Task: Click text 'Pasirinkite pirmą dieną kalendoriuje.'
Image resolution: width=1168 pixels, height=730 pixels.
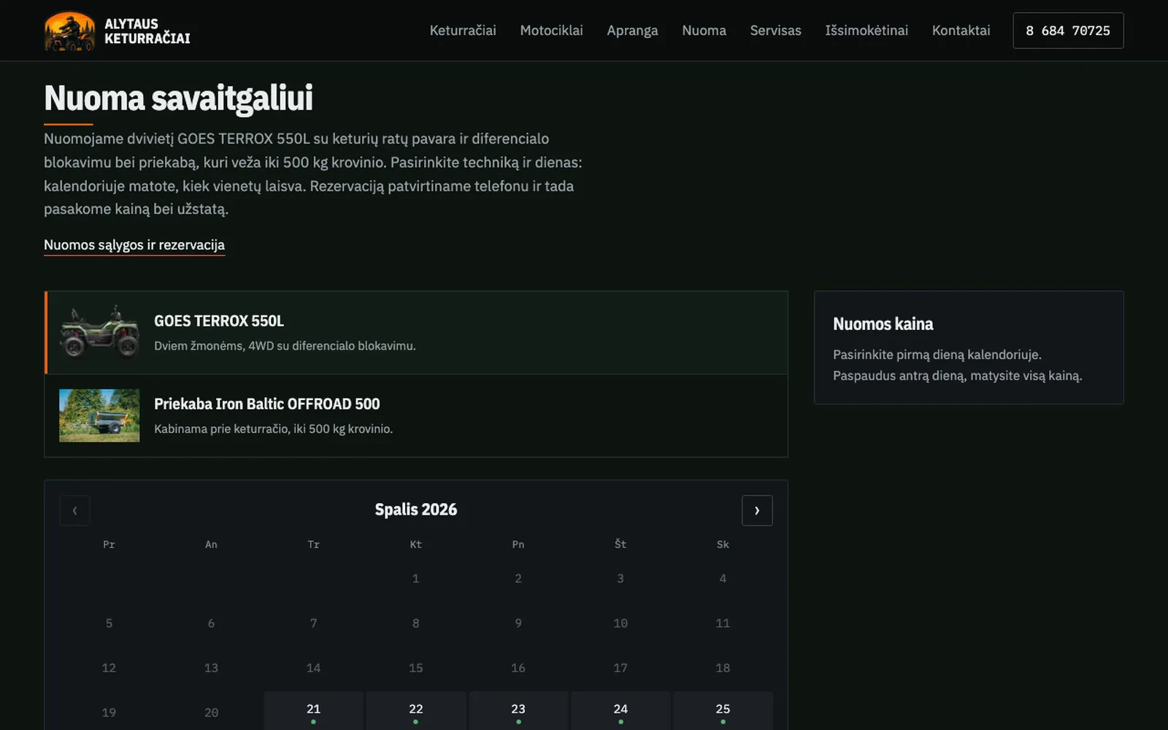Action: point(937,355)
